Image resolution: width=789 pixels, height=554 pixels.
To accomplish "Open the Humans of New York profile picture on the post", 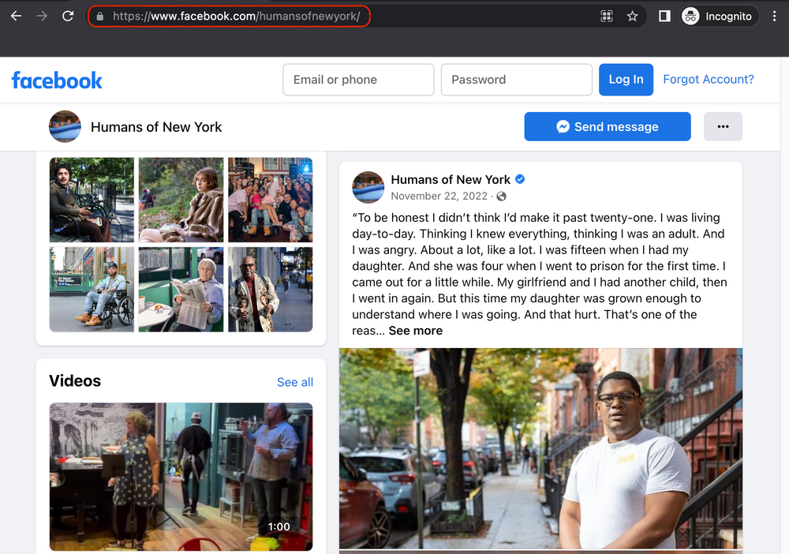I will pyautogui.click(x=368, y=187).
